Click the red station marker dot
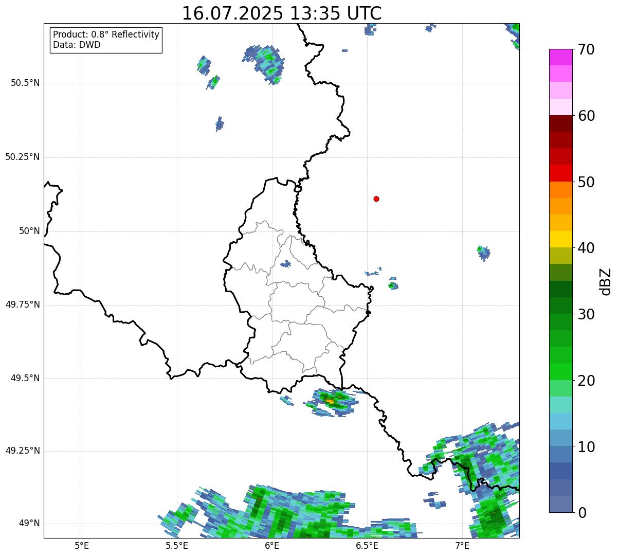 coord(376,199)
